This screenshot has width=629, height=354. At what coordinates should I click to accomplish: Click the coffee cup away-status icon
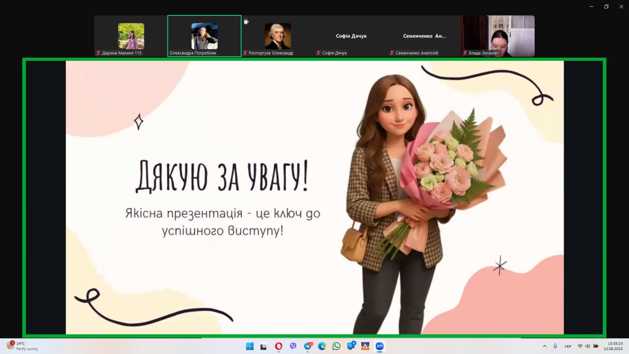click(x=246, y=22)
